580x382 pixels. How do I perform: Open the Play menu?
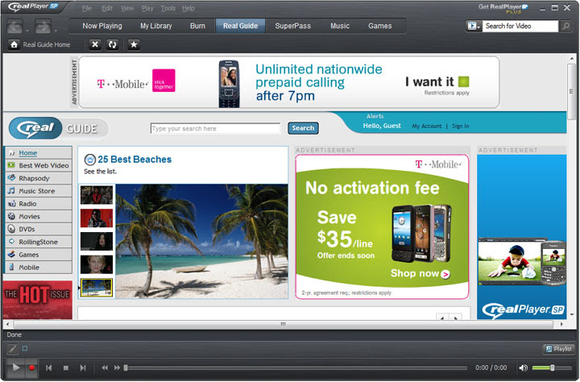click(x=147, y=8)
